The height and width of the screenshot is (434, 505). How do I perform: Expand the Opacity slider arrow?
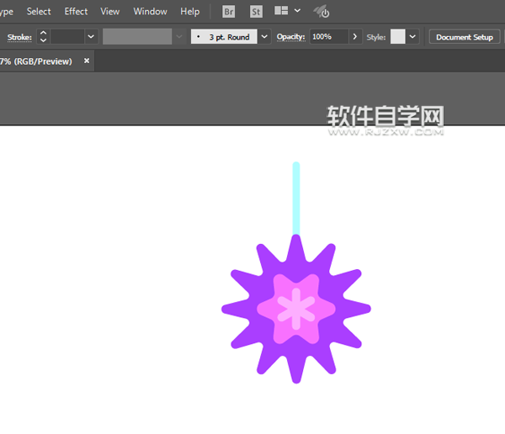pos(355,37)
